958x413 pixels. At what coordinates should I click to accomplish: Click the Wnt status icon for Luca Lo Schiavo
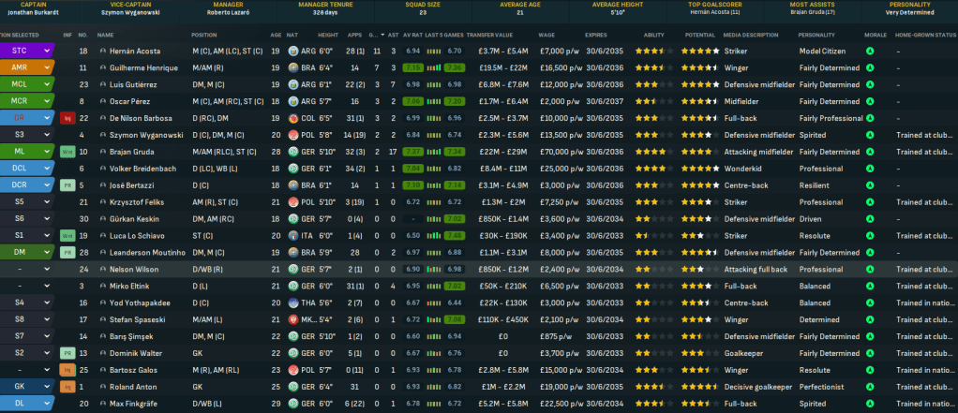67,235
